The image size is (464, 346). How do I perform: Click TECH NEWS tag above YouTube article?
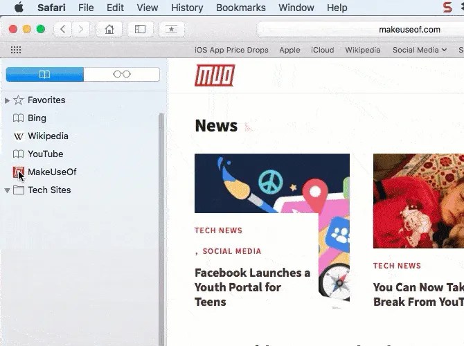397,266
